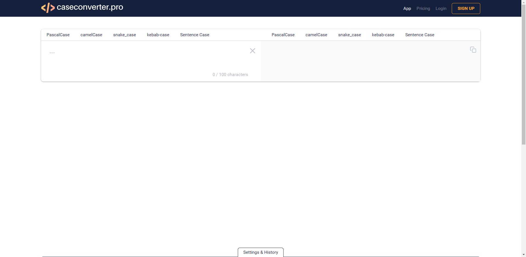Image resolution: width=526 pixels, height=257 pixels.
Task: Choose output kebab-case tab on right panel
Action: click(383, 35)
